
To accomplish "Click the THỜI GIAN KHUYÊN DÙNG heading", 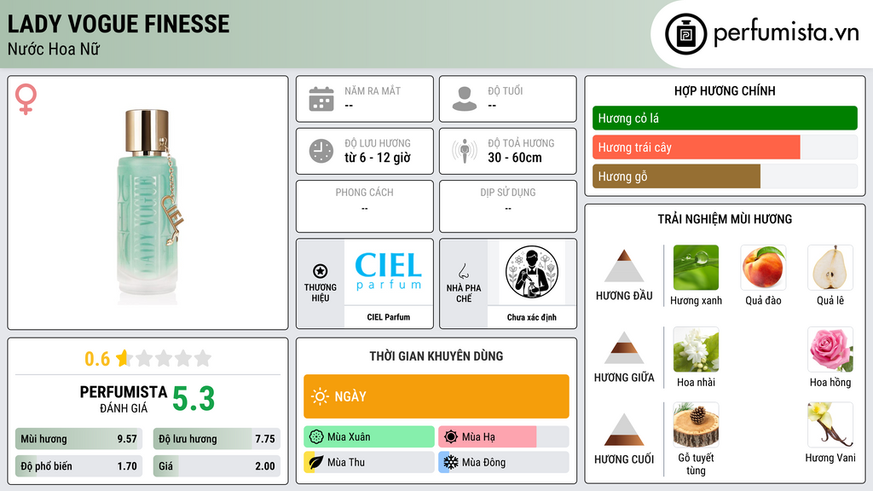I will [x=436, y=355].
